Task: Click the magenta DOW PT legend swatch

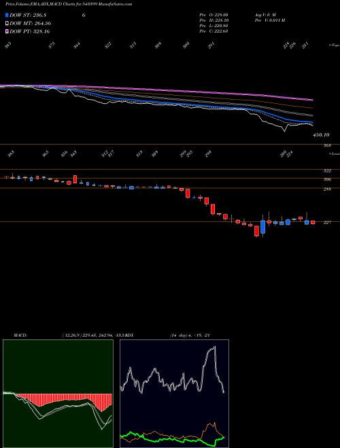Action: tap(7, 31)
